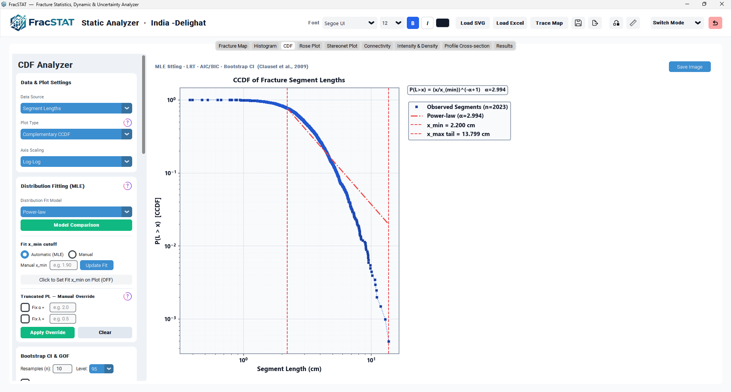Screen dimensions: 731x392
Task: Open the Distribution Fit Model dropdown
Action: pos(76,212)
